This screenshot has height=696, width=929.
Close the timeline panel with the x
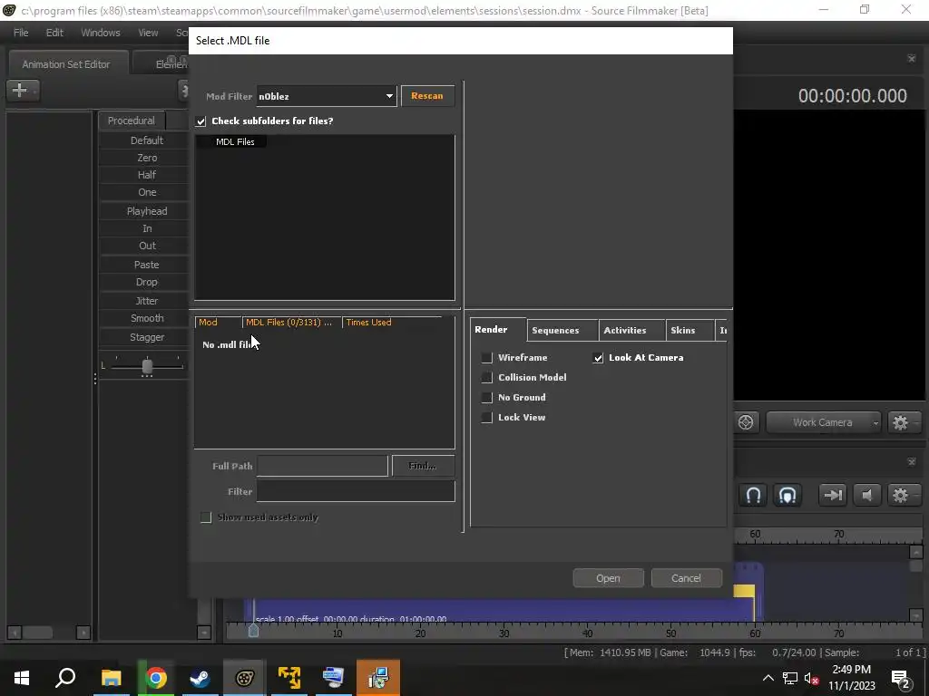(911, 461)
